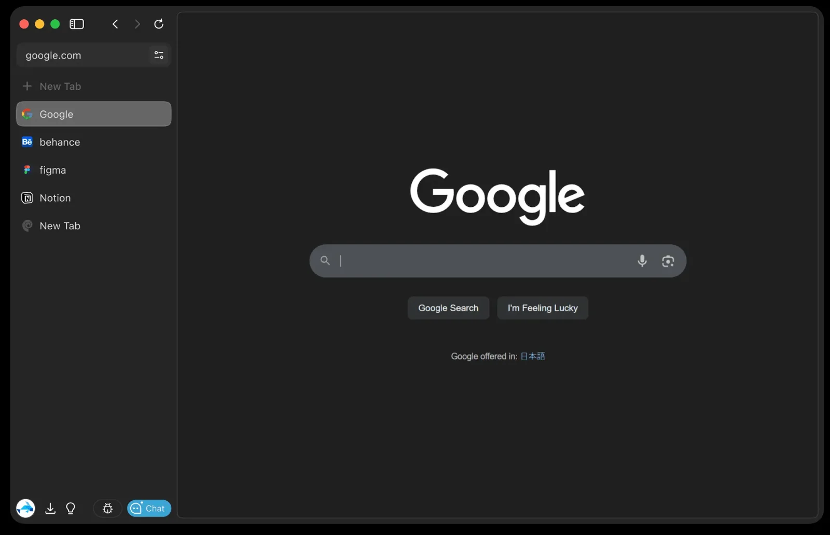Screen dimensions: 830x535
Task: Select the Google tab
Action: [x=93, y=114]
